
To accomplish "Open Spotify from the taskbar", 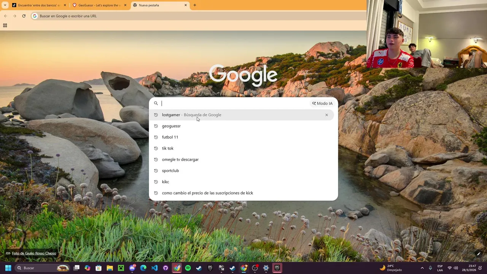I will (x=188, y=268).
